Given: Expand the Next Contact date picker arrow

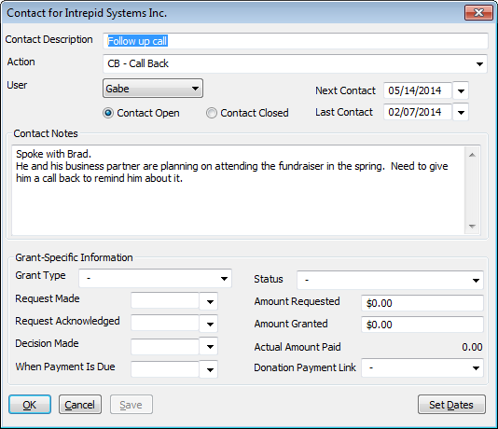Looking at the screenshot, I should 461,91.
